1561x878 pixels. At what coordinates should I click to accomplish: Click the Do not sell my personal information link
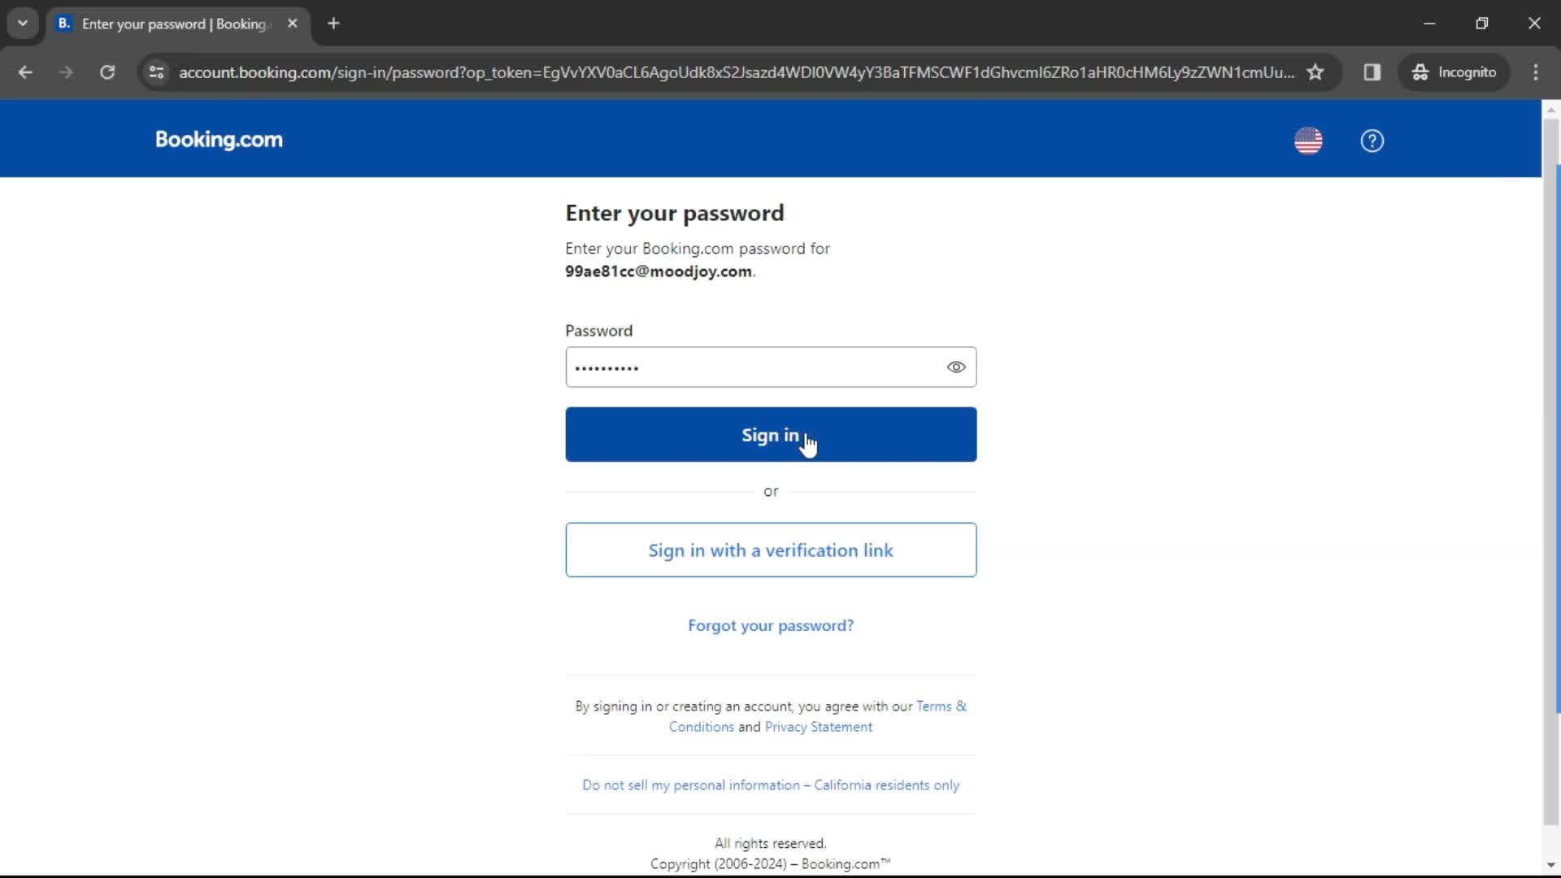(x=771, y=784)
